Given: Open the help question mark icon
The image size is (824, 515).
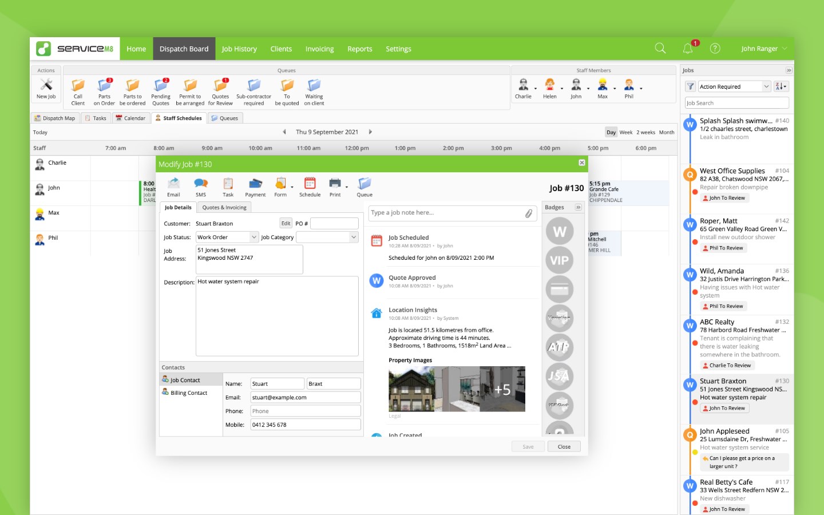Looking at the screenshot, I should pyautogui.click(x=715, y=49).
